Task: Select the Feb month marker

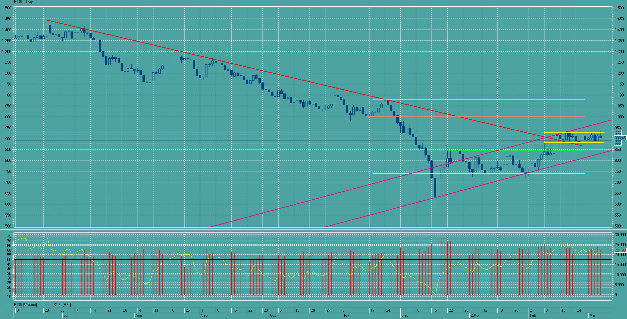Action: point(533,315)
